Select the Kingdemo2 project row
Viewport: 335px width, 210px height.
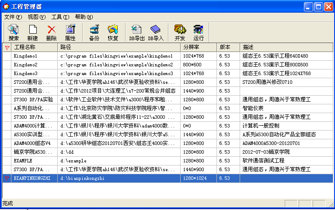pyautogui.click(x=167, y=65)
